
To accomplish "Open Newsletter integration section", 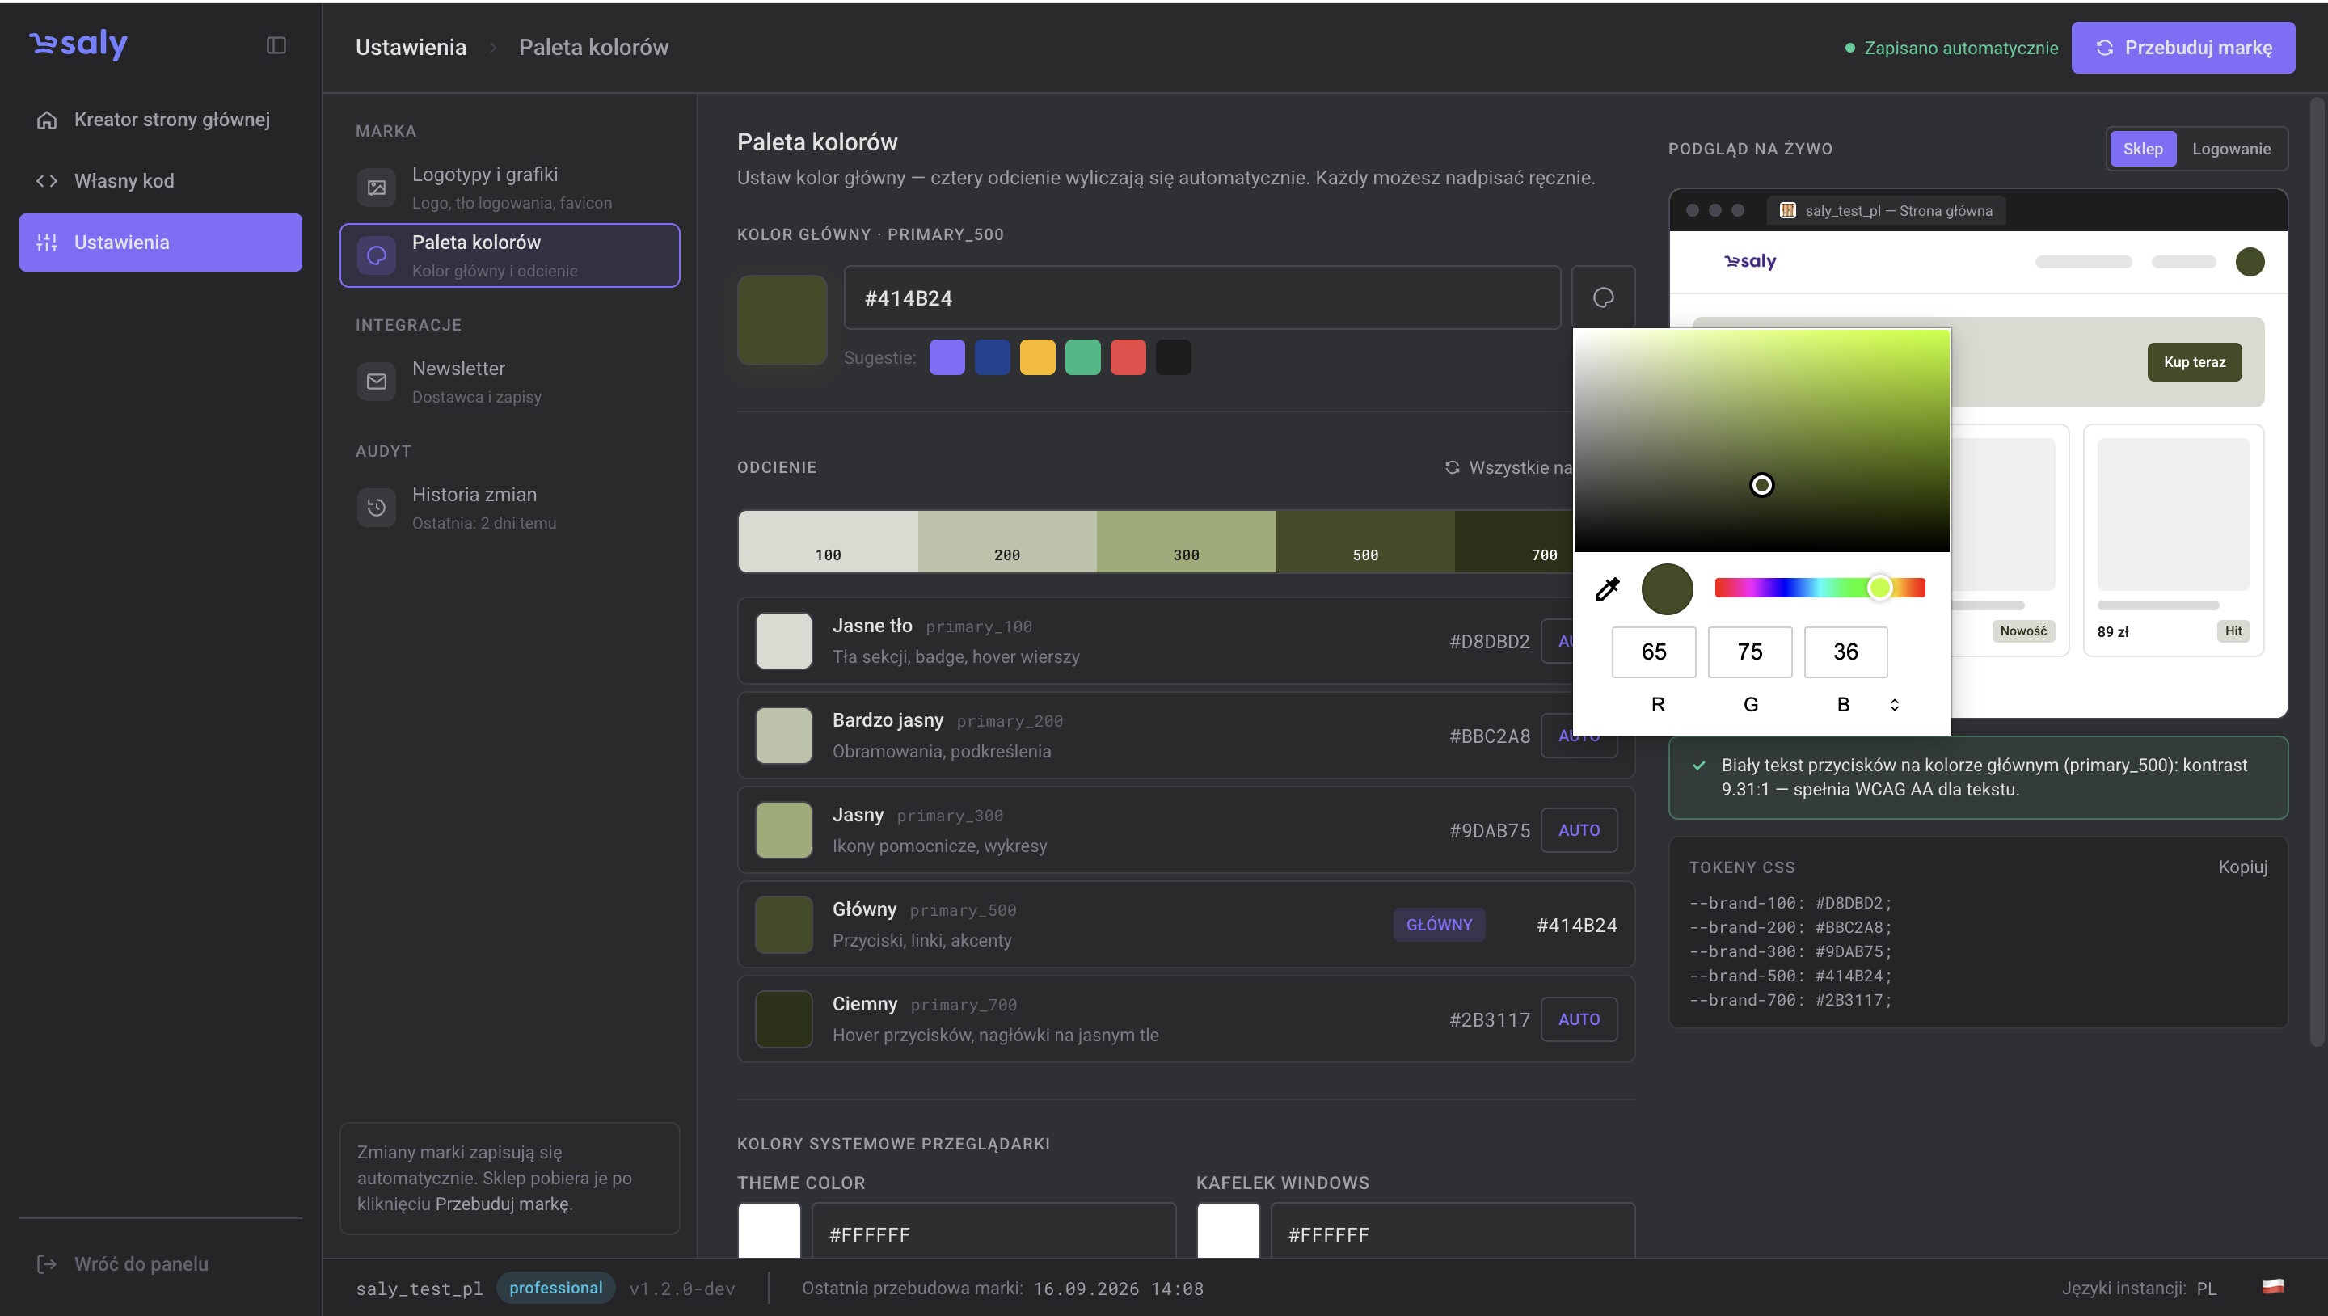I will click(x=510, y=382).
